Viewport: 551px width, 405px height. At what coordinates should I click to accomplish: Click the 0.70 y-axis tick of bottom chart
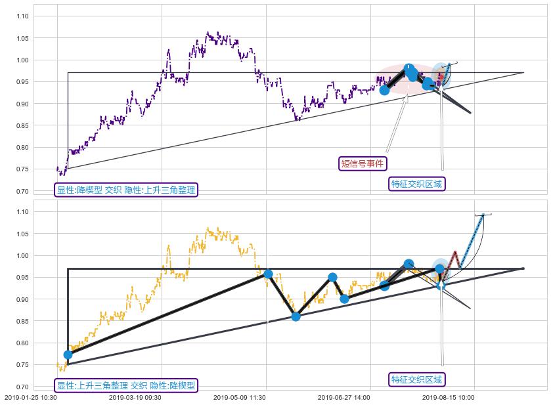(24, 387)
